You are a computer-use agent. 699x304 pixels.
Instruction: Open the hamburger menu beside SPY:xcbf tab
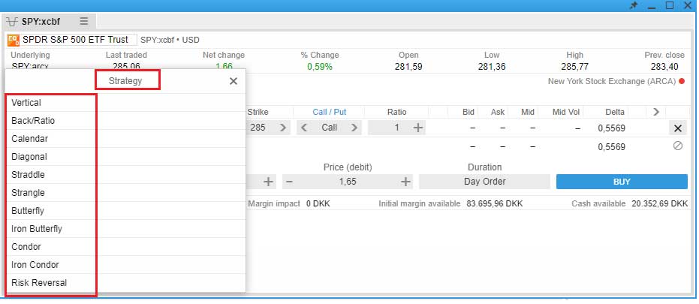(x=84, y=21)
